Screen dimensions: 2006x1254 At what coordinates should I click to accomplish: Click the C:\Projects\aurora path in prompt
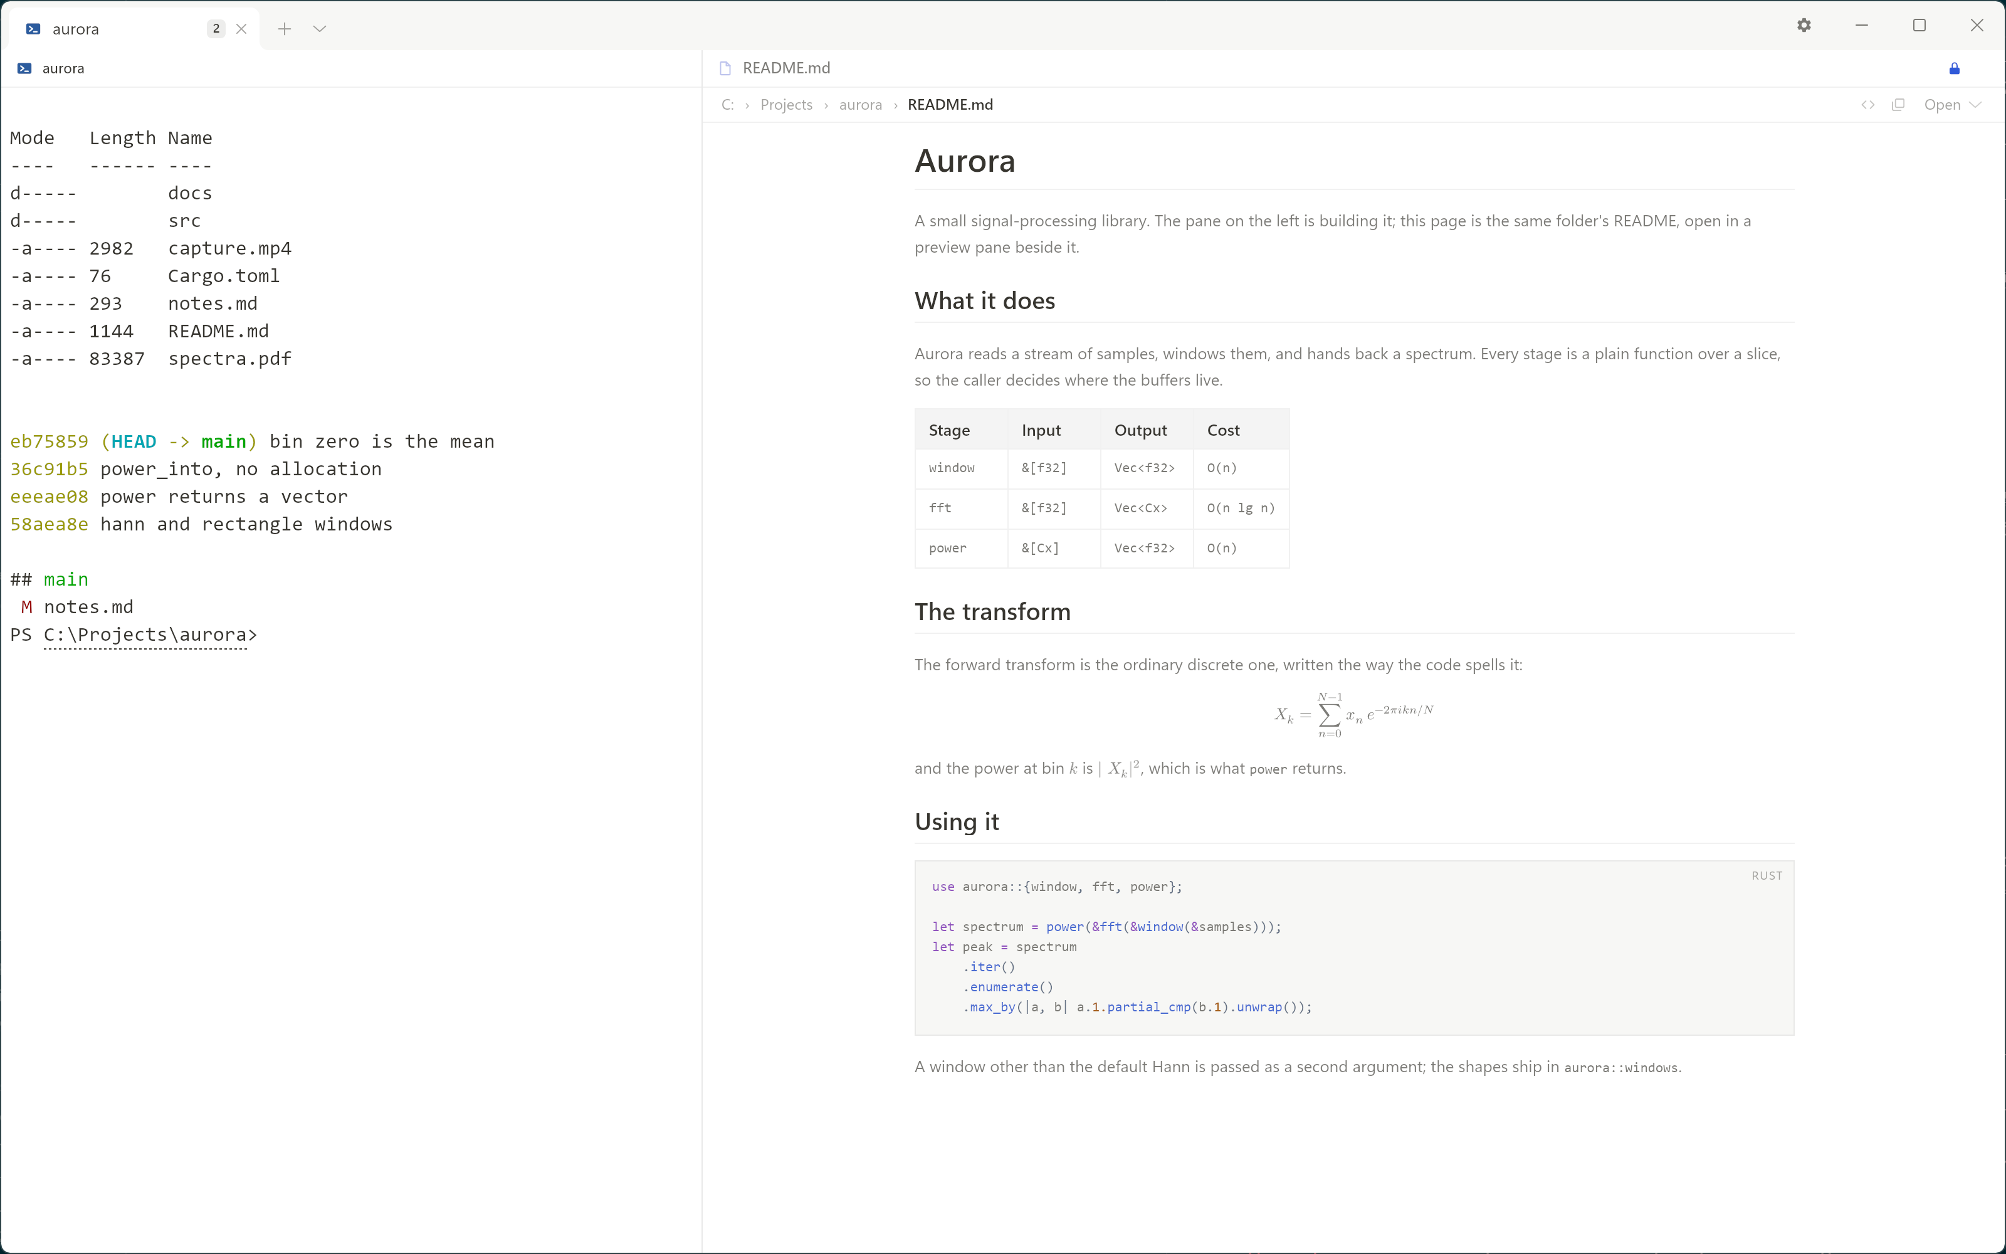[146, 635]
